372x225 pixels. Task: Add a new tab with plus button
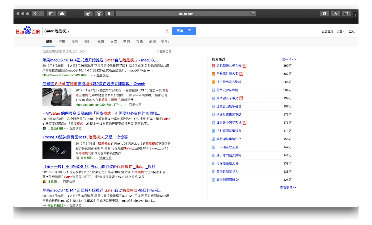coord(356,15)
